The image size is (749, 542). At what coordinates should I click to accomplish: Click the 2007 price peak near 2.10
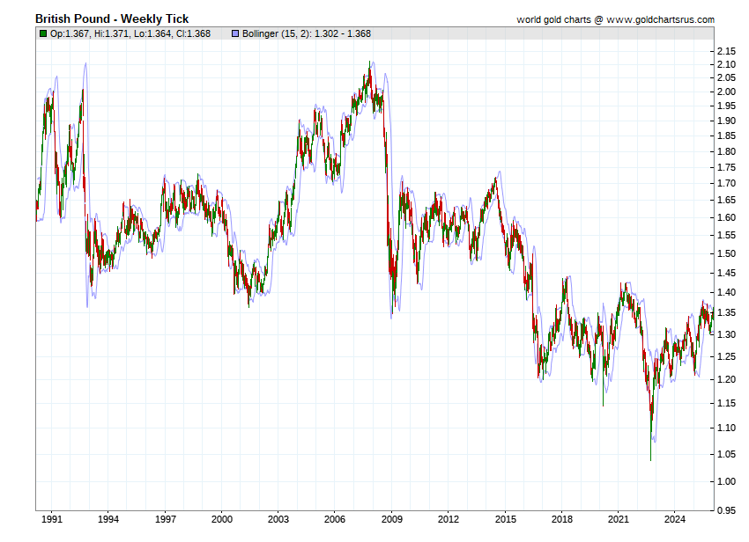(369, 65)
